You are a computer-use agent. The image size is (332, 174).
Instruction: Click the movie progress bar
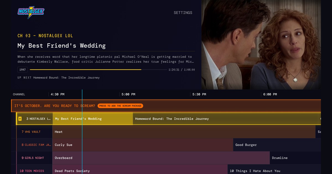tap(98, 70)
